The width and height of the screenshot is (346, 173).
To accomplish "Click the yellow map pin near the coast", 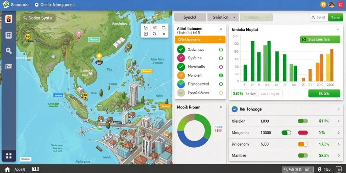I will (99, 57).
